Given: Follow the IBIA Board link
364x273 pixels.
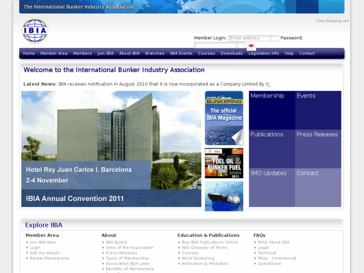Looking at the screenshot, I should (116, 242).
